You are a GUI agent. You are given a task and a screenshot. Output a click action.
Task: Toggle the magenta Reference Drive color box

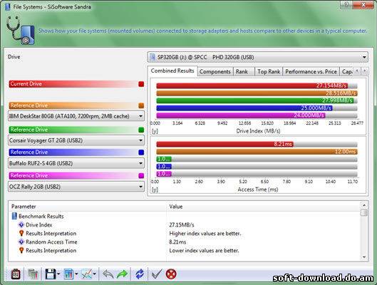pyautogui.click(x=141, y=176)
